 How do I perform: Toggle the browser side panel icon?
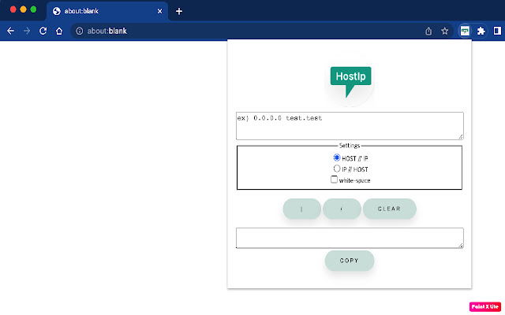(x=497, y=31)
